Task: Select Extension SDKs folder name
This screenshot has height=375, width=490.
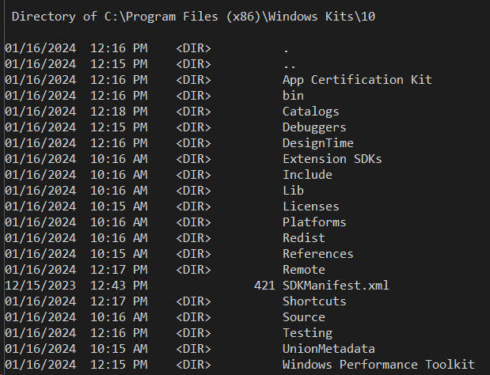Action: click(x=332, y=159)
